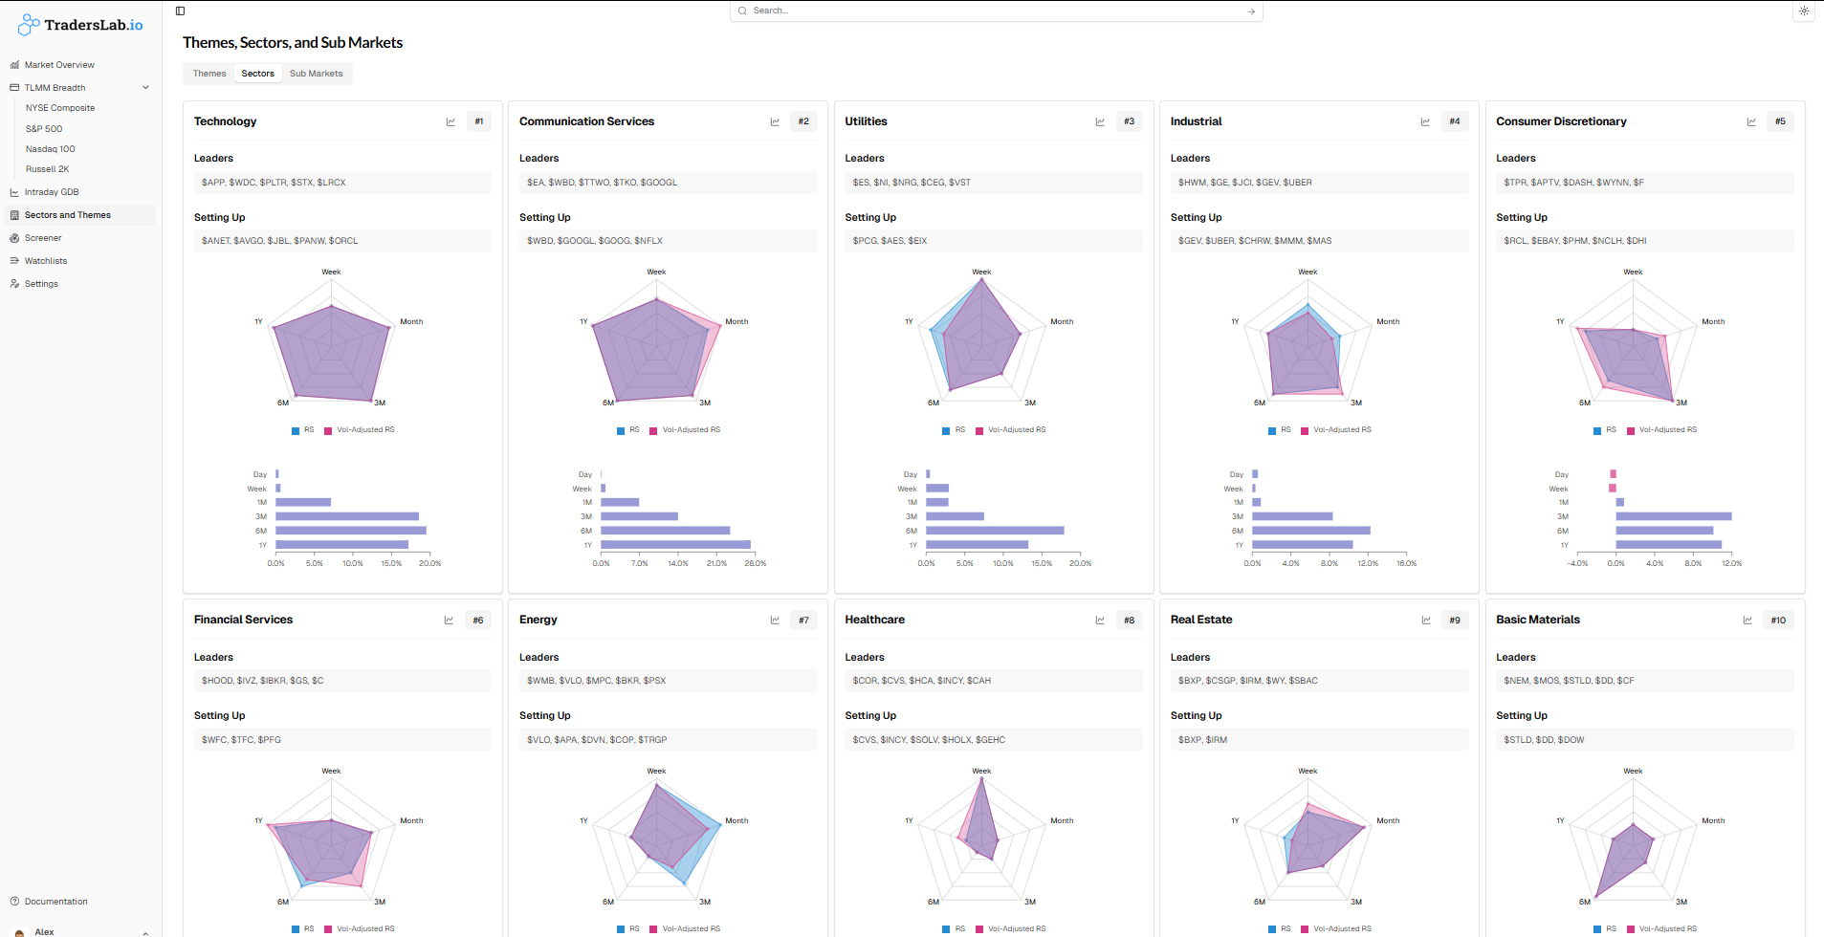Image resolution: width=1824 pixels, height=937 pixels.
Task: Open chart icon on Financial Services card
Action: click(x=449, y=620)
